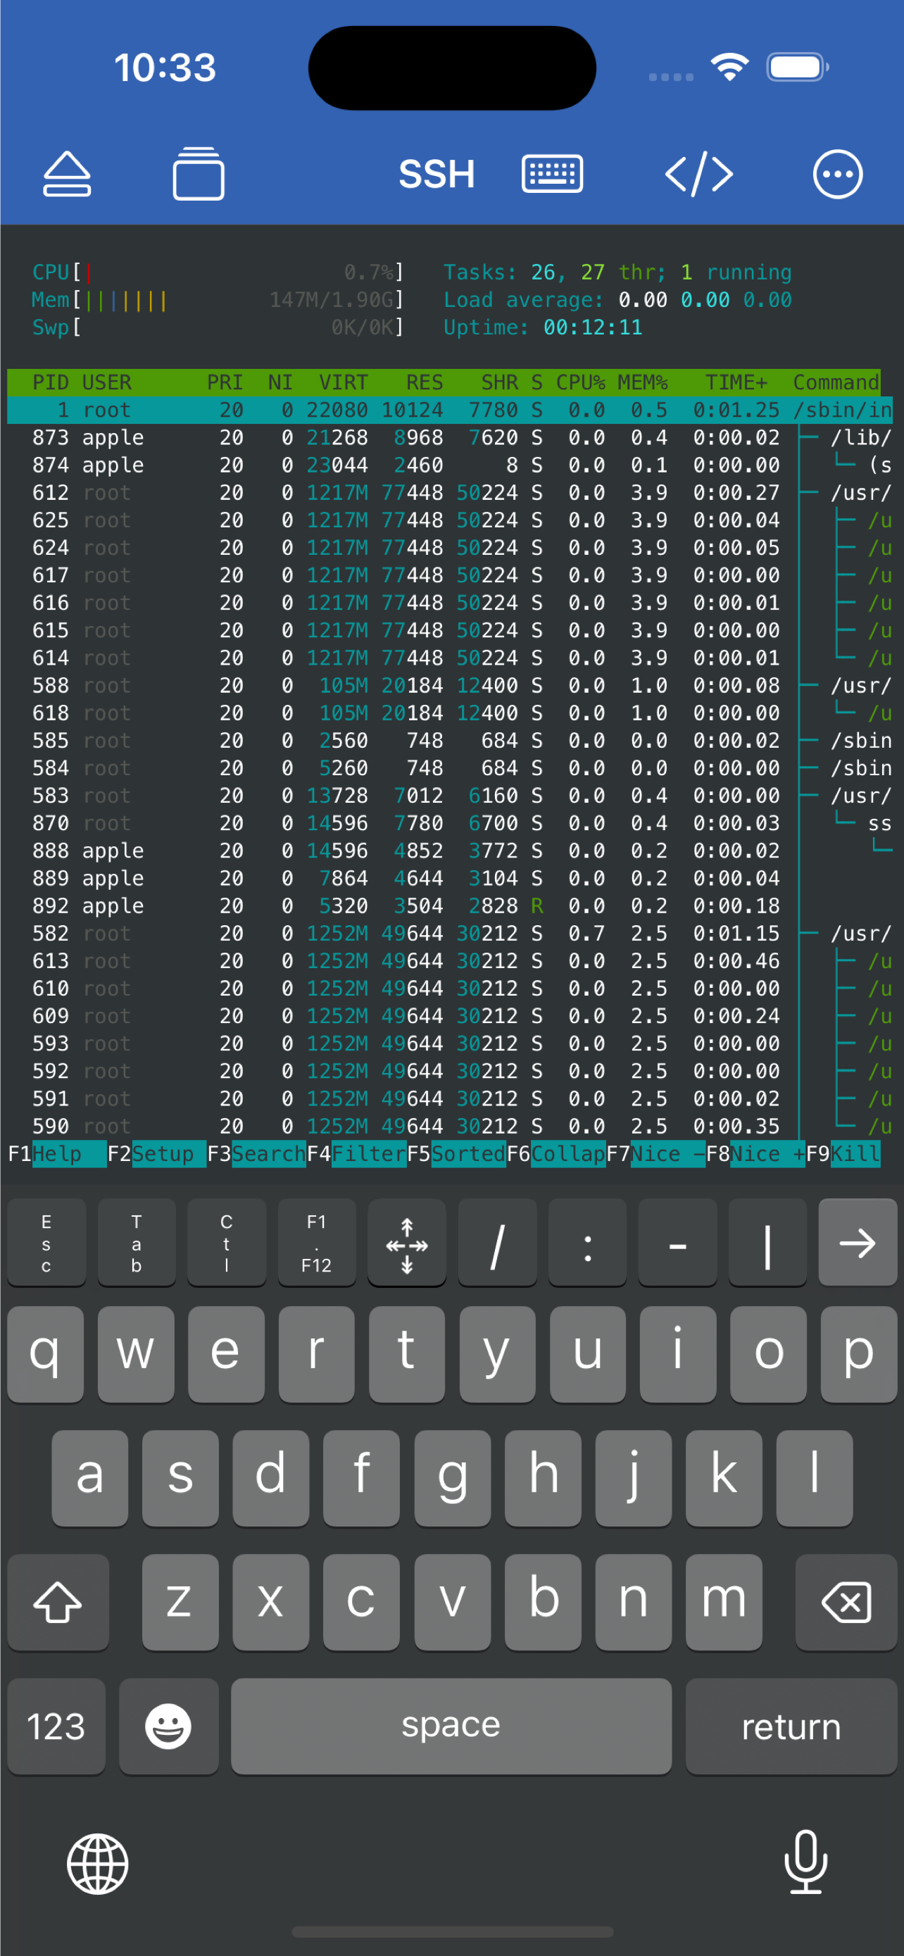Open the code snippets icon
Viewport: 904px width, 1956px height.
699,174
